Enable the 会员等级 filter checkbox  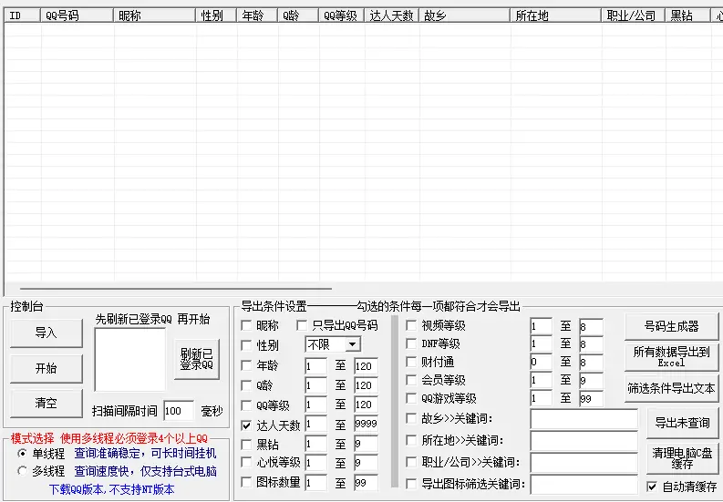pyautogui.click(x=411, y=380)
